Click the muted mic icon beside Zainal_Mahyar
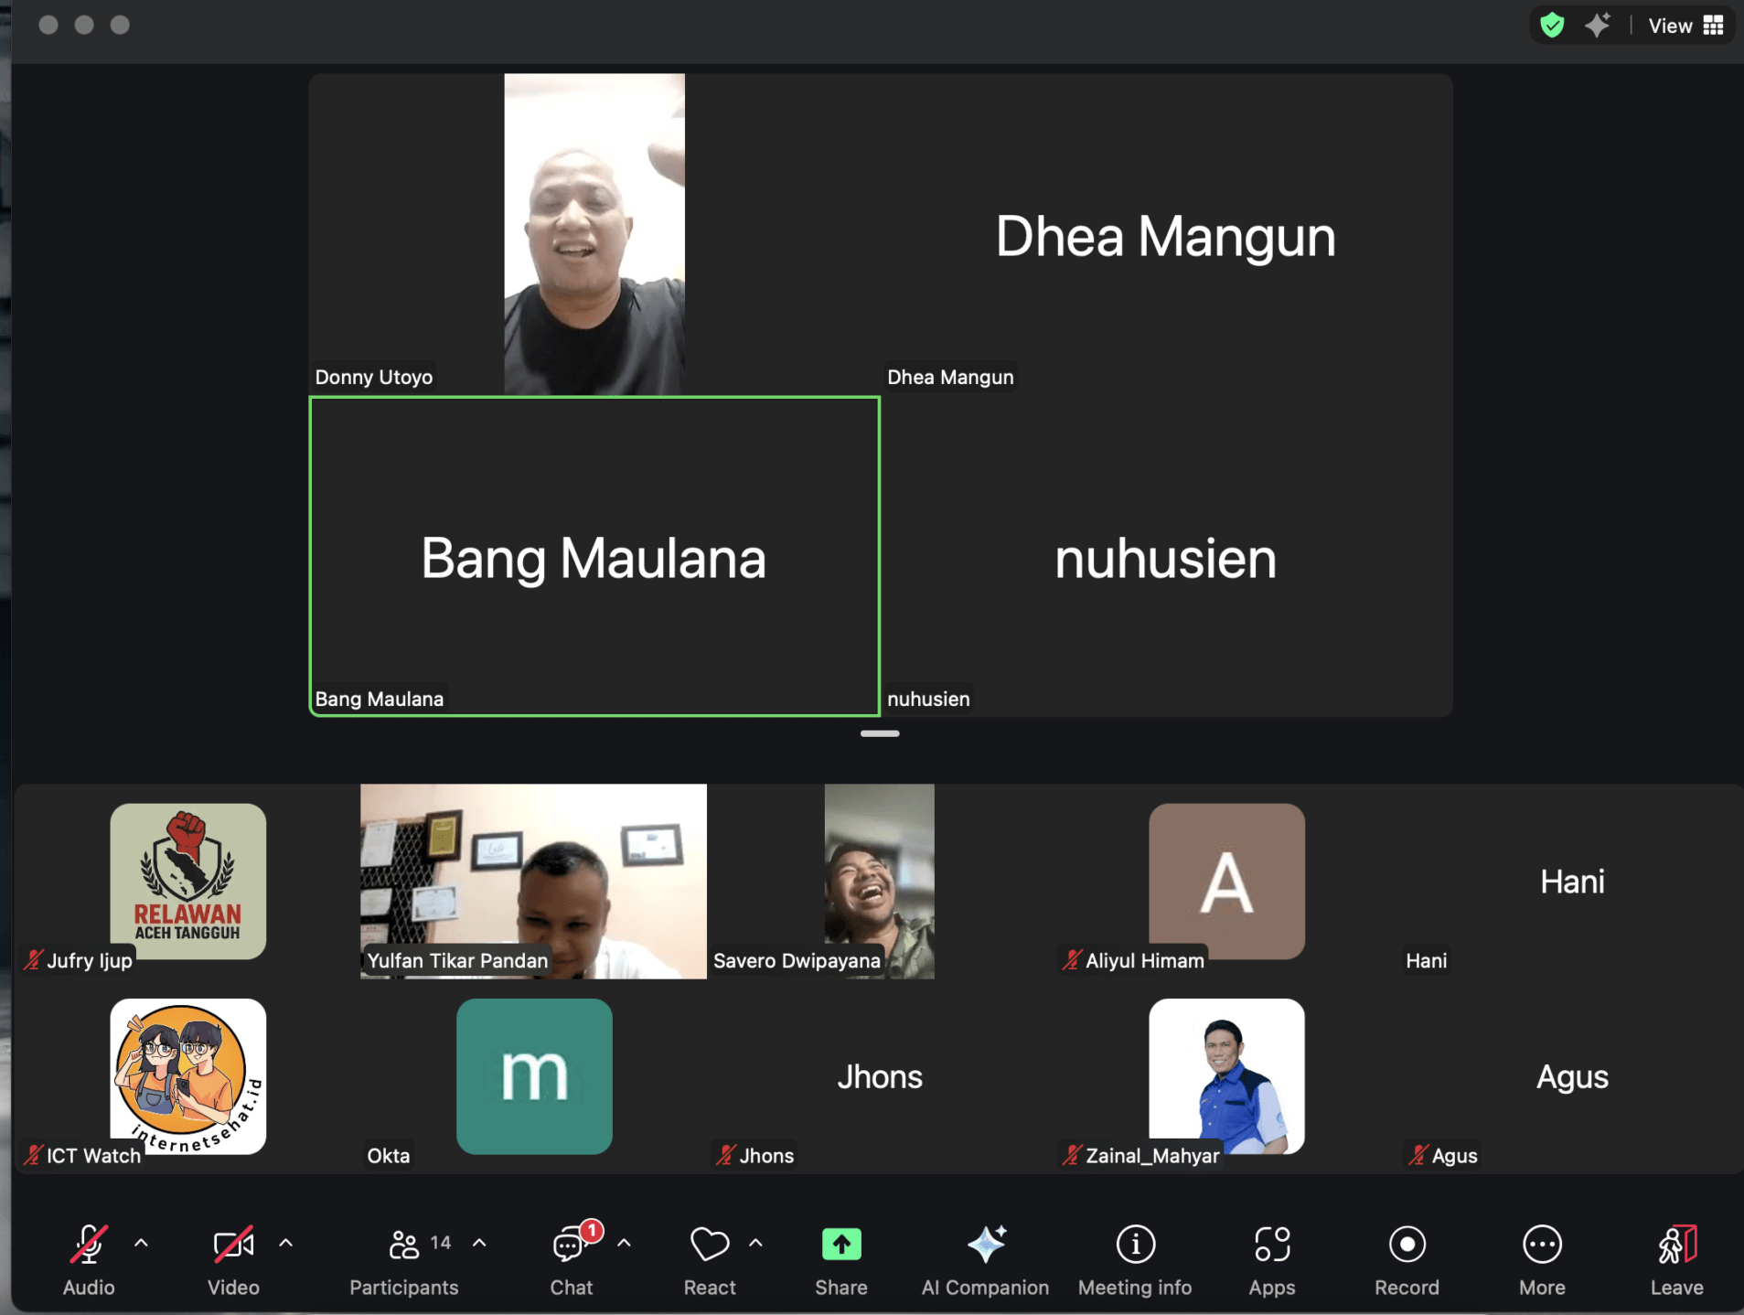 1071,1155
